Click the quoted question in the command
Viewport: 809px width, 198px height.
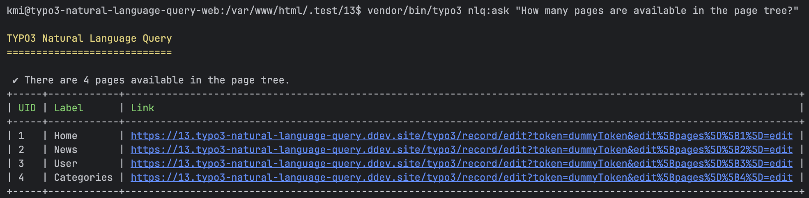point(657,11)
